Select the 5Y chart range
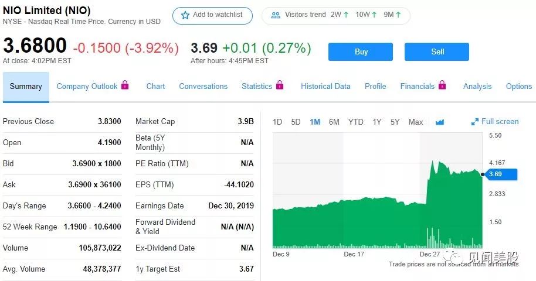The width and height of the screenshot is (536, 281). click(x=395, y=122)
